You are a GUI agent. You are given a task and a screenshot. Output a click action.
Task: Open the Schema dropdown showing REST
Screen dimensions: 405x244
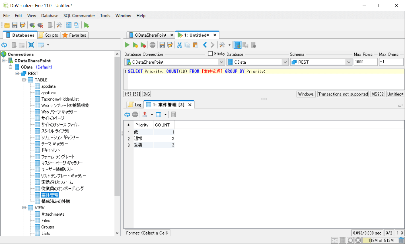[349, 62]
